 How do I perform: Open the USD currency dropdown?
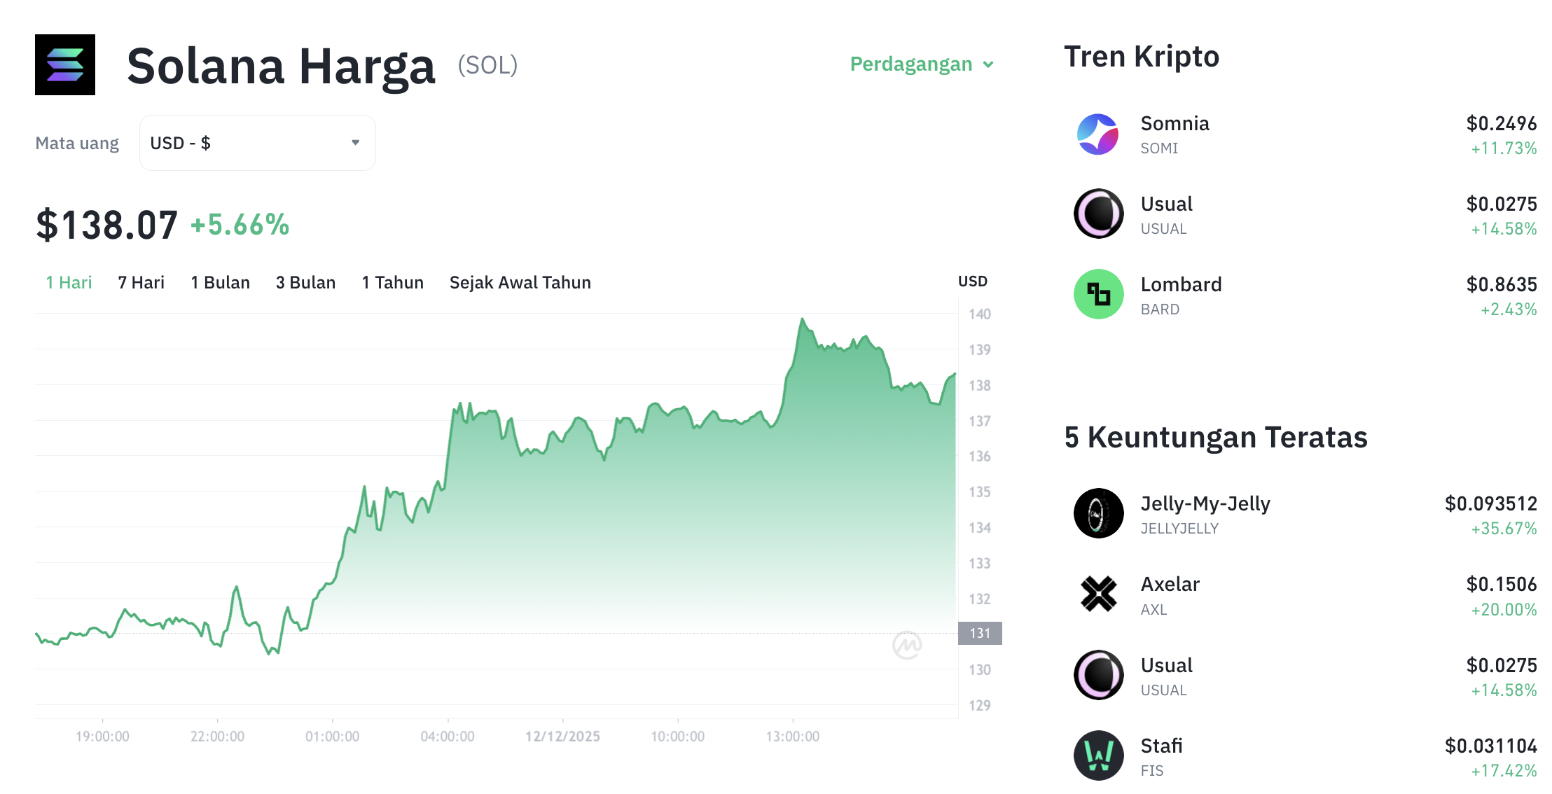point(257,142)
